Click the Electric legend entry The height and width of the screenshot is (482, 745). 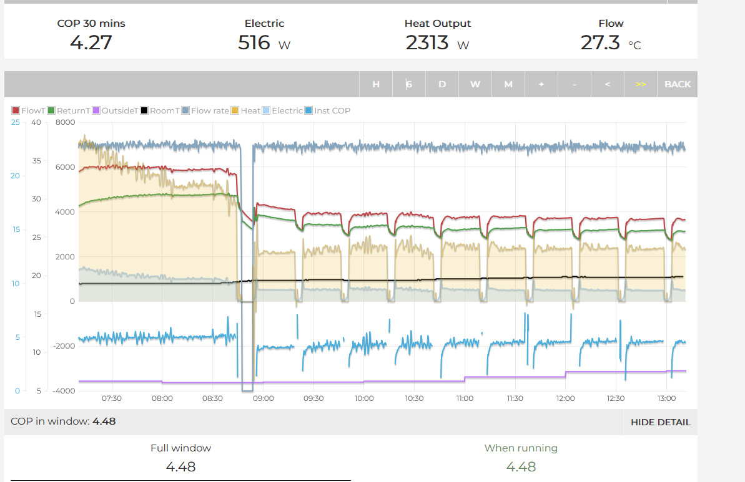(x=283, y=111)
